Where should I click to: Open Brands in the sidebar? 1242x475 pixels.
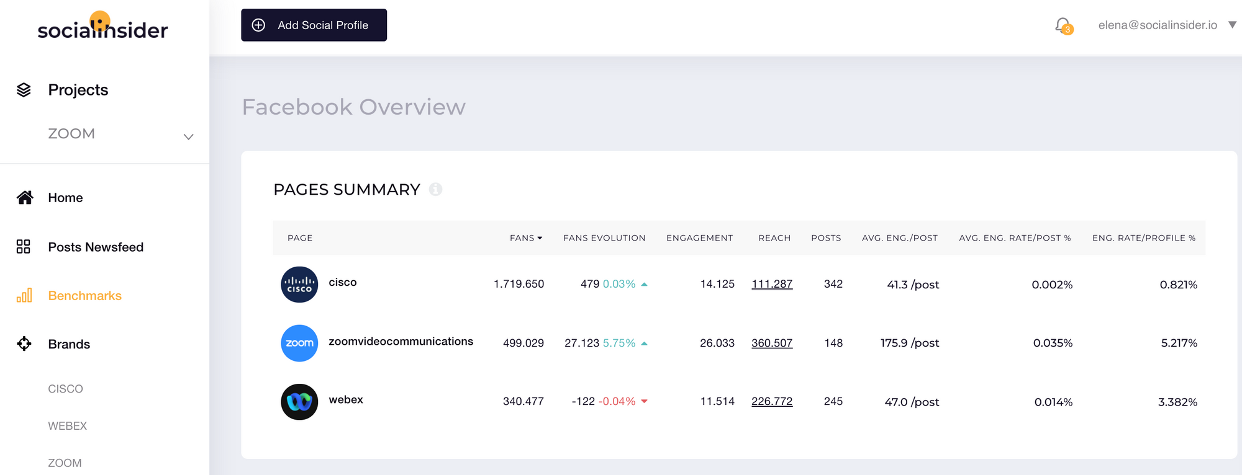pos(69,344)
